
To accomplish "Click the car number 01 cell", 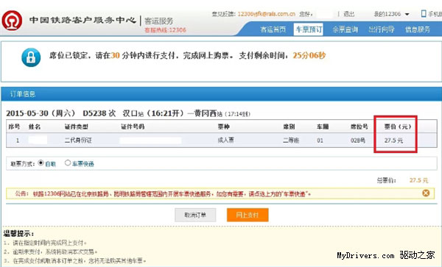I will click(x=320, y=140).
